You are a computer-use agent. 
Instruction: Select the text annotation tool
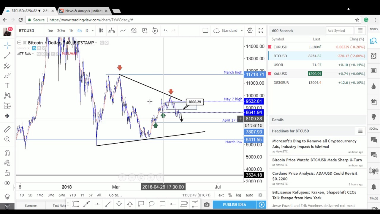click(x=7, y=86)
